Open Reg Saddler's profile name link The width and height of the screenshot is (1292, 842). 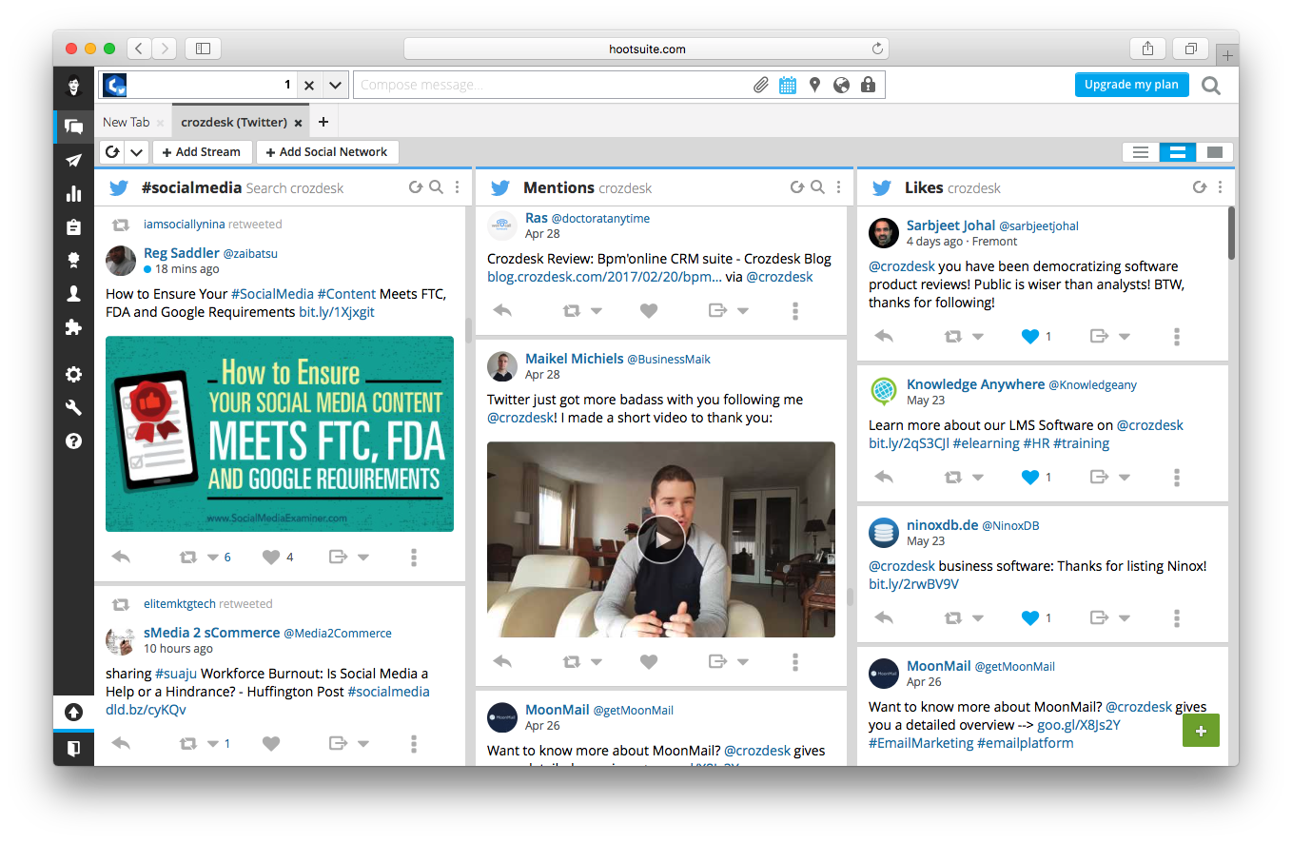click(182, 253)
